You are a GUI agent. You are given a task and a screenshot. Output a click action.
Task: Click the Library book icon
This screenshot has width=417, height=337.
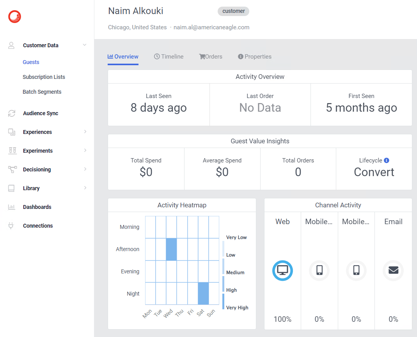tap(11, 188)
